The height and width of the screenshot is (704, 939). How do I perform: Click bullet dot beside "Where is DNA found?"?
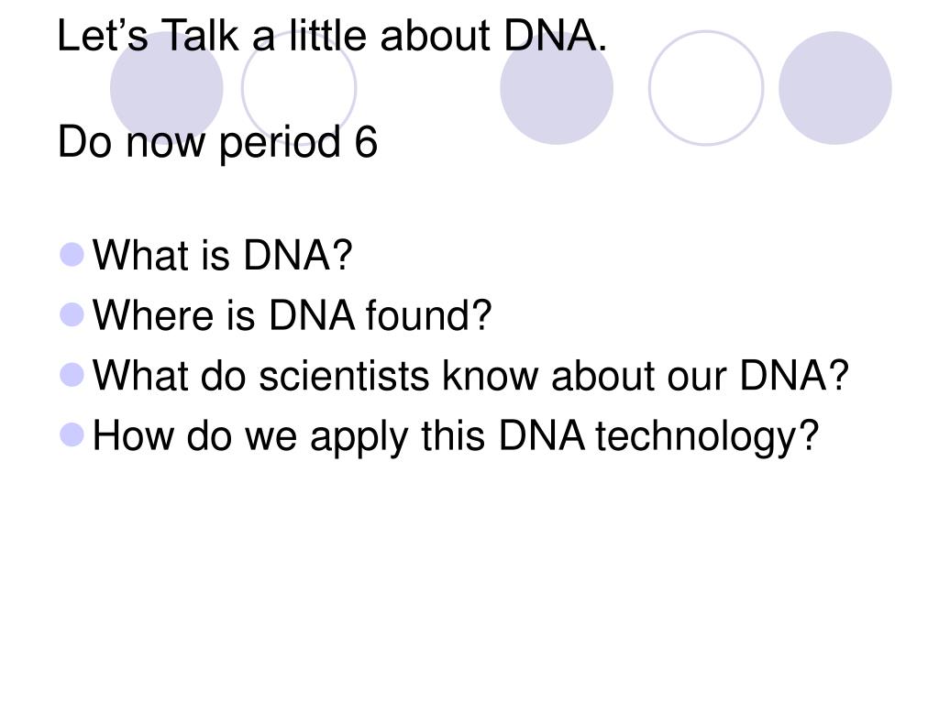pyautogui.click(x=72, y=314)
